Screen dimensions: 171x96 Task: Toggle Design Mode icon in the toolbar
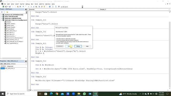[x=36, y=7]
